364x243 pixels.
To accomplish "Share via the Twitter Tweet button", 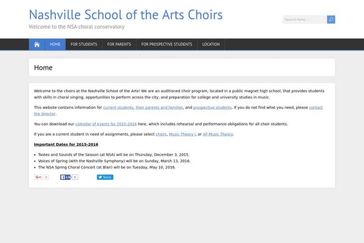I will (x=105, y=177).
